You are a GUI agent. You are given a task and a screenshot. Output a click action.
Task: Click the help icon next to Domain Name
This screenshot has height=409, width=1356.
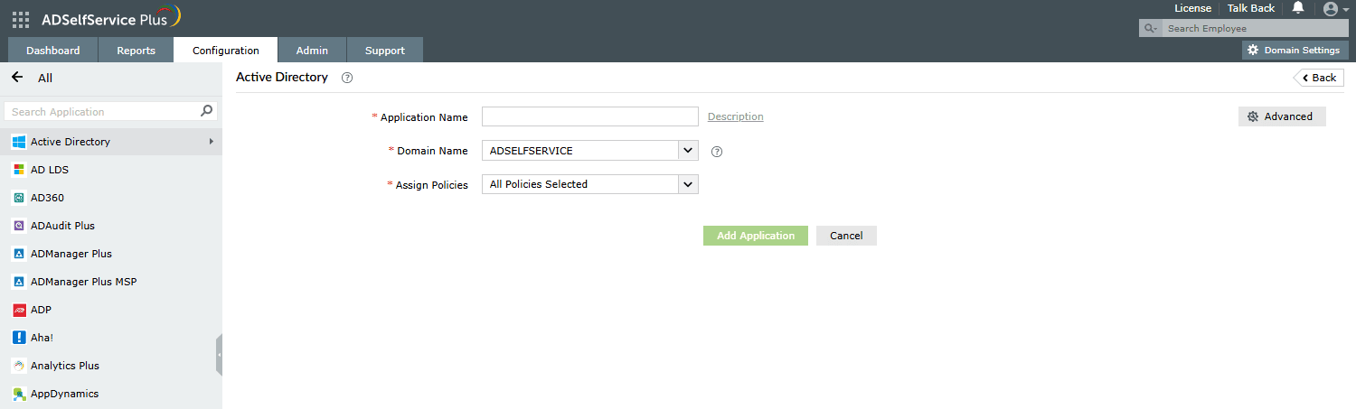tap(717, 152)
